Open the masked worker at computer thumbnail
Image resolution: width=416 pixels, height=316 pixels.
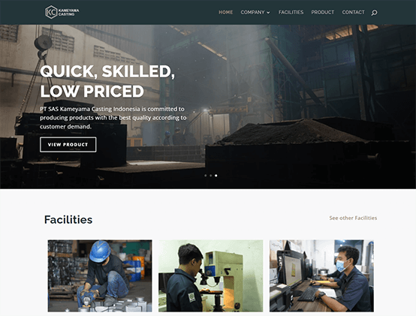321,275
